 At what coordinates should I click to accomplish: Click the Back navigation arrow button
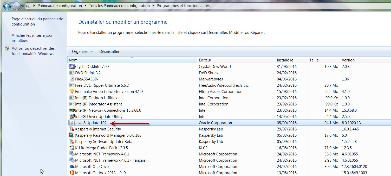(7, 5)
